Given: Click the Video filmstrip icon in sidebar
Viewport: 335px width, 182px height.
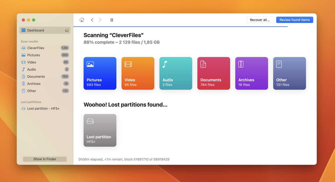Looking at the screenshot, I should (x=23, y=62).
